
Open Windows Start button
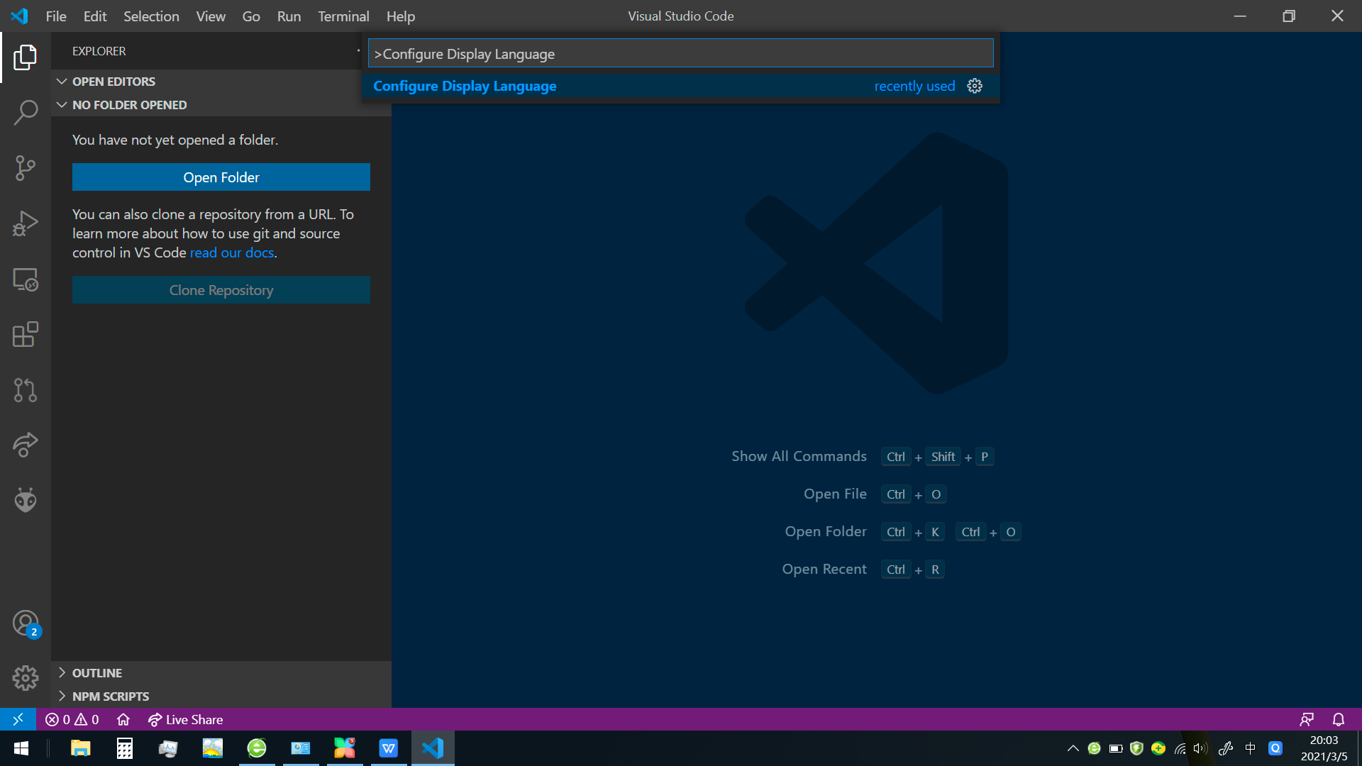(x=21, y=748)
